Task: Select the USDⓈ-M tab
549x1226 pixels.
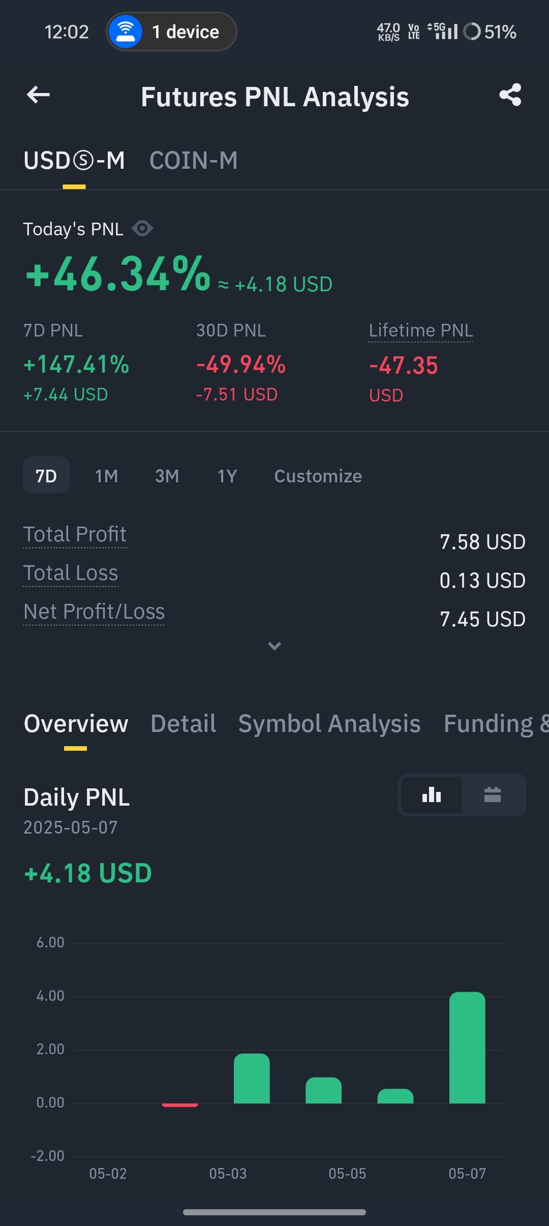Action: coord(74,161)
